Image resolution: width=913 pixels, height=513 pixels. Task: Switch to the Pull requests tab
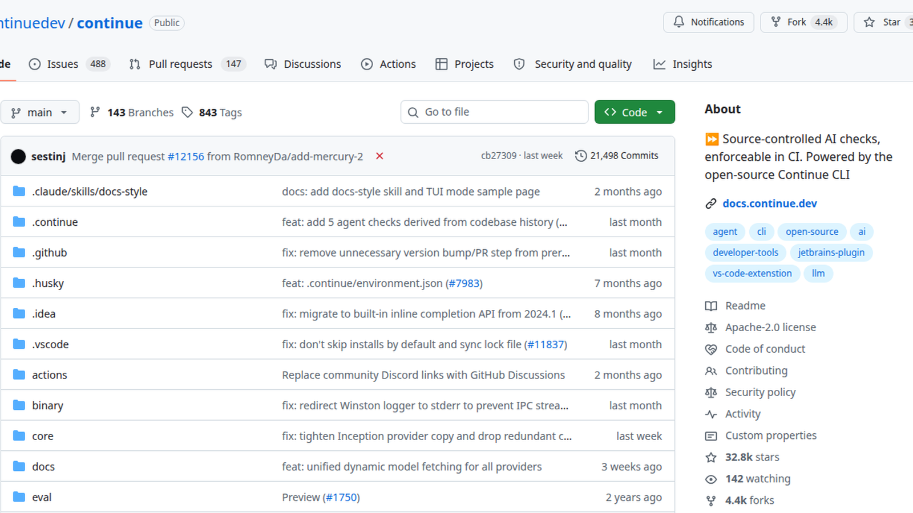187,64
